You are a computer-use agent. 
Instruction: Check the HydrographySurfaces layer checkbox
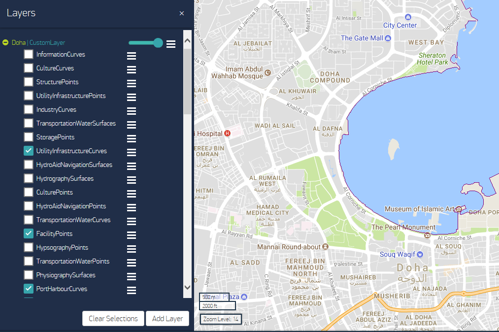tap(29, 179)
